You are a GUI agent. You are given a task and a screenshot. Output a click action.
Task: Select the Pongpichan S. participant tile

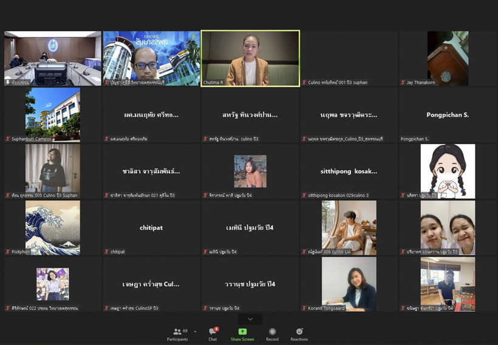tap(448, 115)
